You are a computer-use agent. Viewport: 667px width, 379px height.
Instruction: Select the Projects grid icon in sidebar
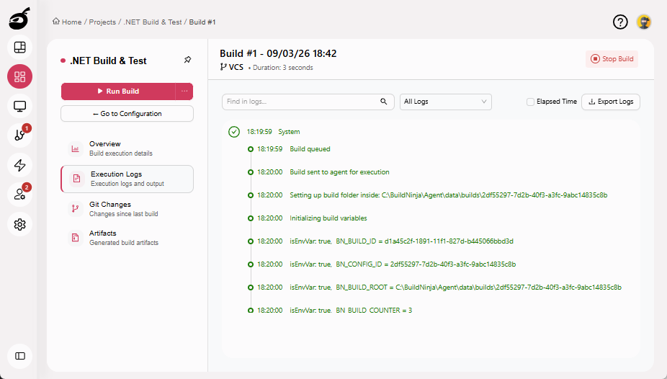pos(19,77)
